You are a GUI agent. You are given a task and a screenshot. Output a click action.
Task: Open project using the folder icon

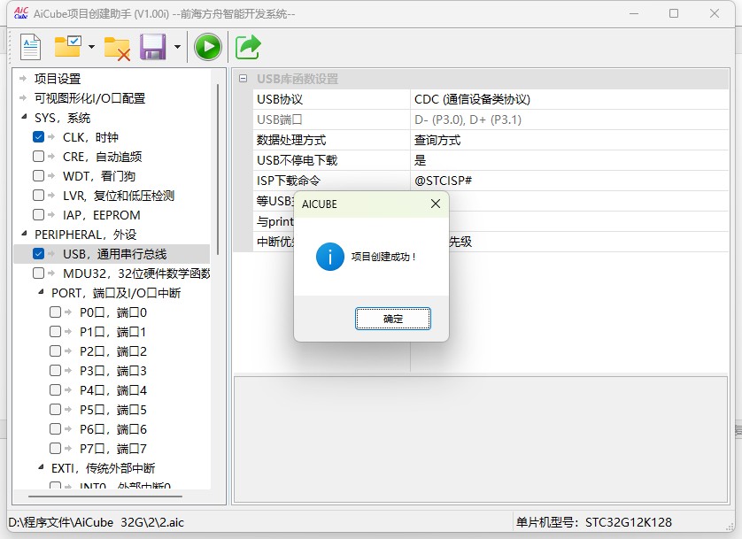(x=67, y=46)
